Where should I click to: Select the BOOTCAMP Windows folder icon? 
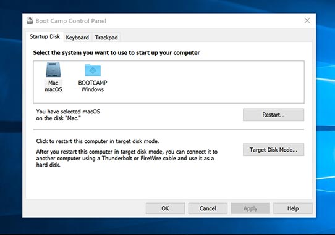[x=93, y=70]
